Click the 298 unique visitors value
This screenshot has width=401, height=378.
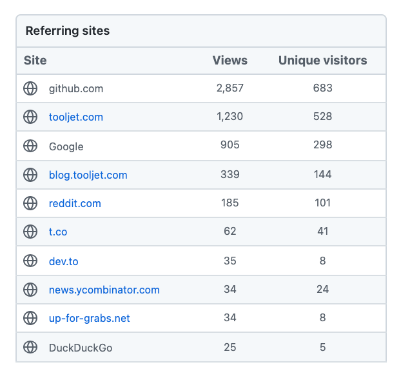coord(323,144)
